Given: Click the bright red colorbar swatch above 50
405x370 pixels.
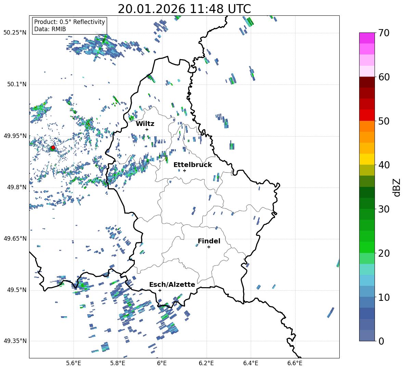Looking at the screenshot, I should point(367,115).
